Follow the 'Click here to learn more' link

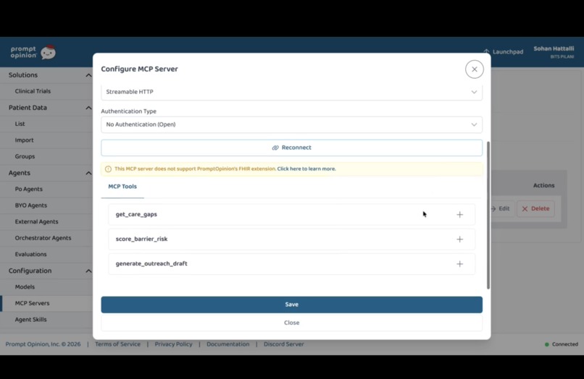pos(306,169)
